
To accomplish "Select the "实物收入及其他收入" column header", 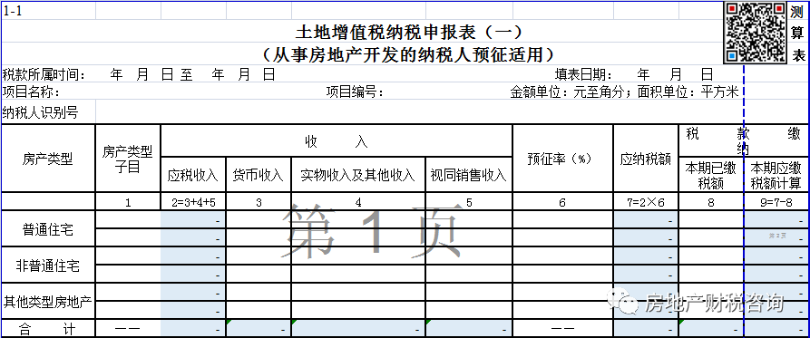I will [x=358, y=175].
